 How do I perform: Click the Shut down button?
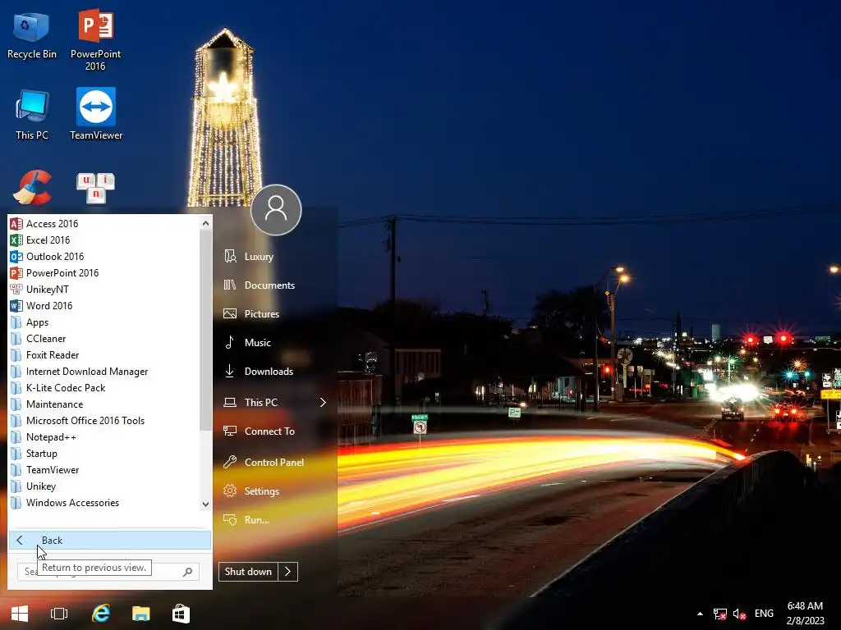(248, 572)
